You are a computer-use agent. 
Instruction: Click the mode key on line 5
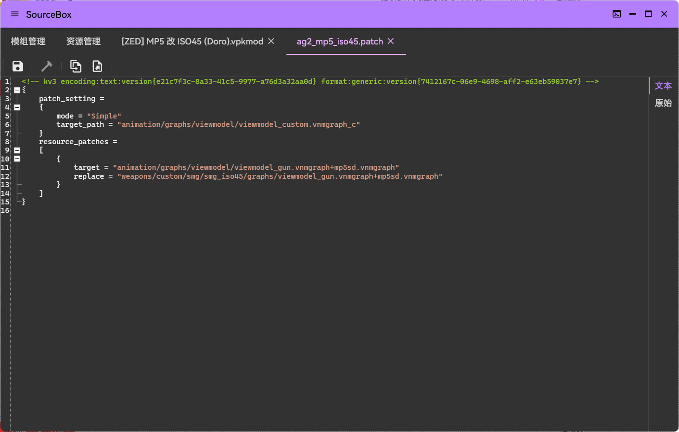(x=65, y=116)
